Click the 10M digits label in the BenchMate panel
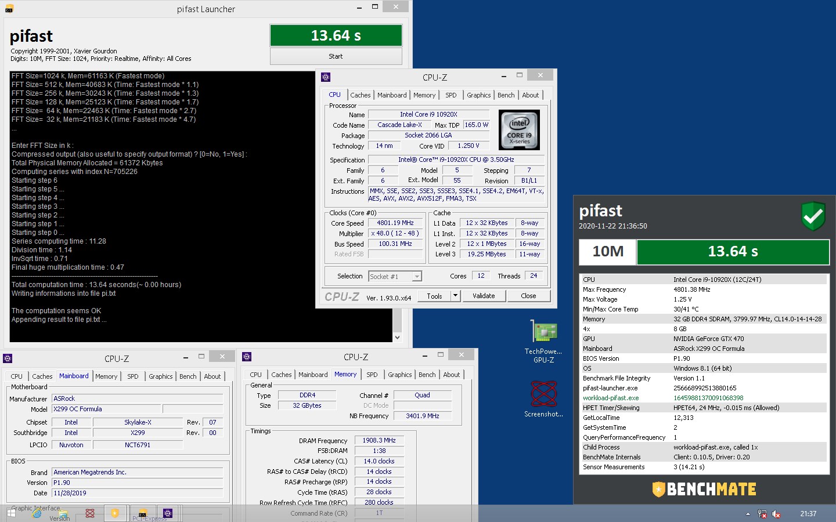The height and width of the screenshot is (522, 836). (x=608, y=251)
